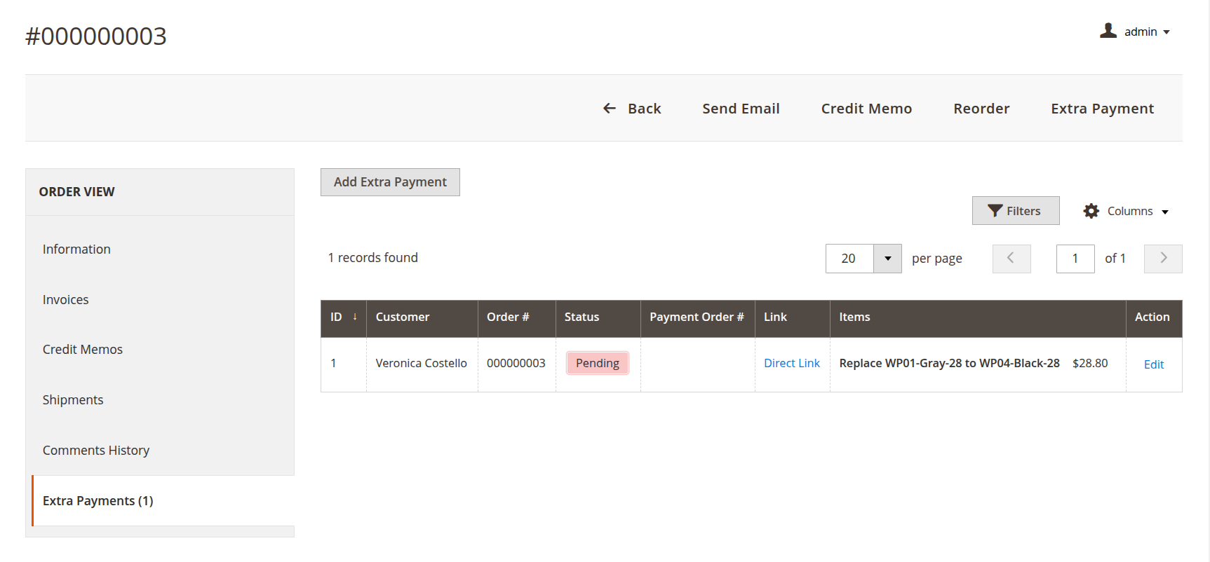Click the current page number field
This screenshot has height=562, width=1210.
point(1075,259)
